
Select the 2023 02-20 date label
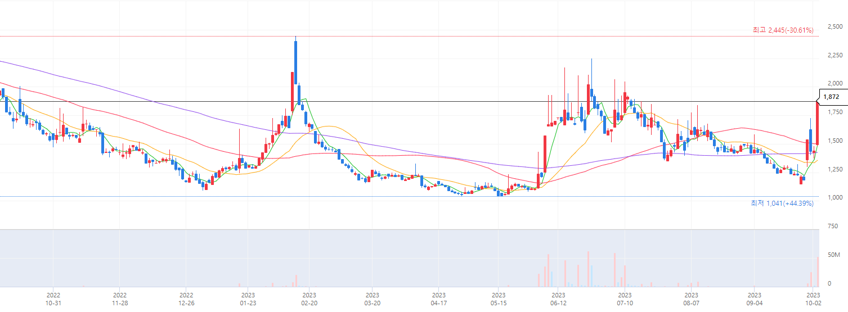[309, 299]
